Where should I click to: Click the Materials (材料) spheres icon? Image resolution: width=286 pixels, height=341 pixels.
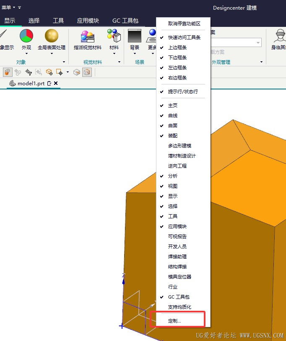click(x=114, y=36)
